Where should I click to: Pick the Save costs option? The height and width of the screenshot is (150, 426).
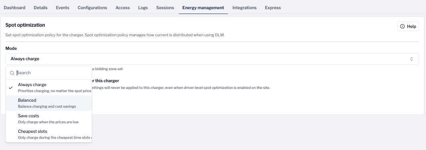coord(49,118)
